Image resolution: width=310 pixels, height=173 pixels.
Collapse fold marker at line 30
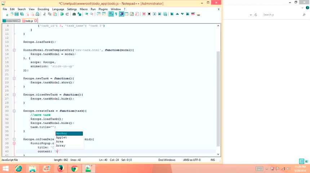point(14,111)
